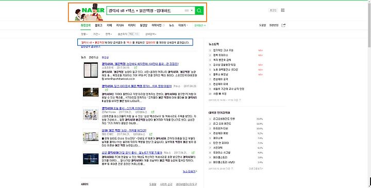This screenshot has width=371, height=188.
Task: Open popular search 트와이스 시그널
Action: (222, 152)
